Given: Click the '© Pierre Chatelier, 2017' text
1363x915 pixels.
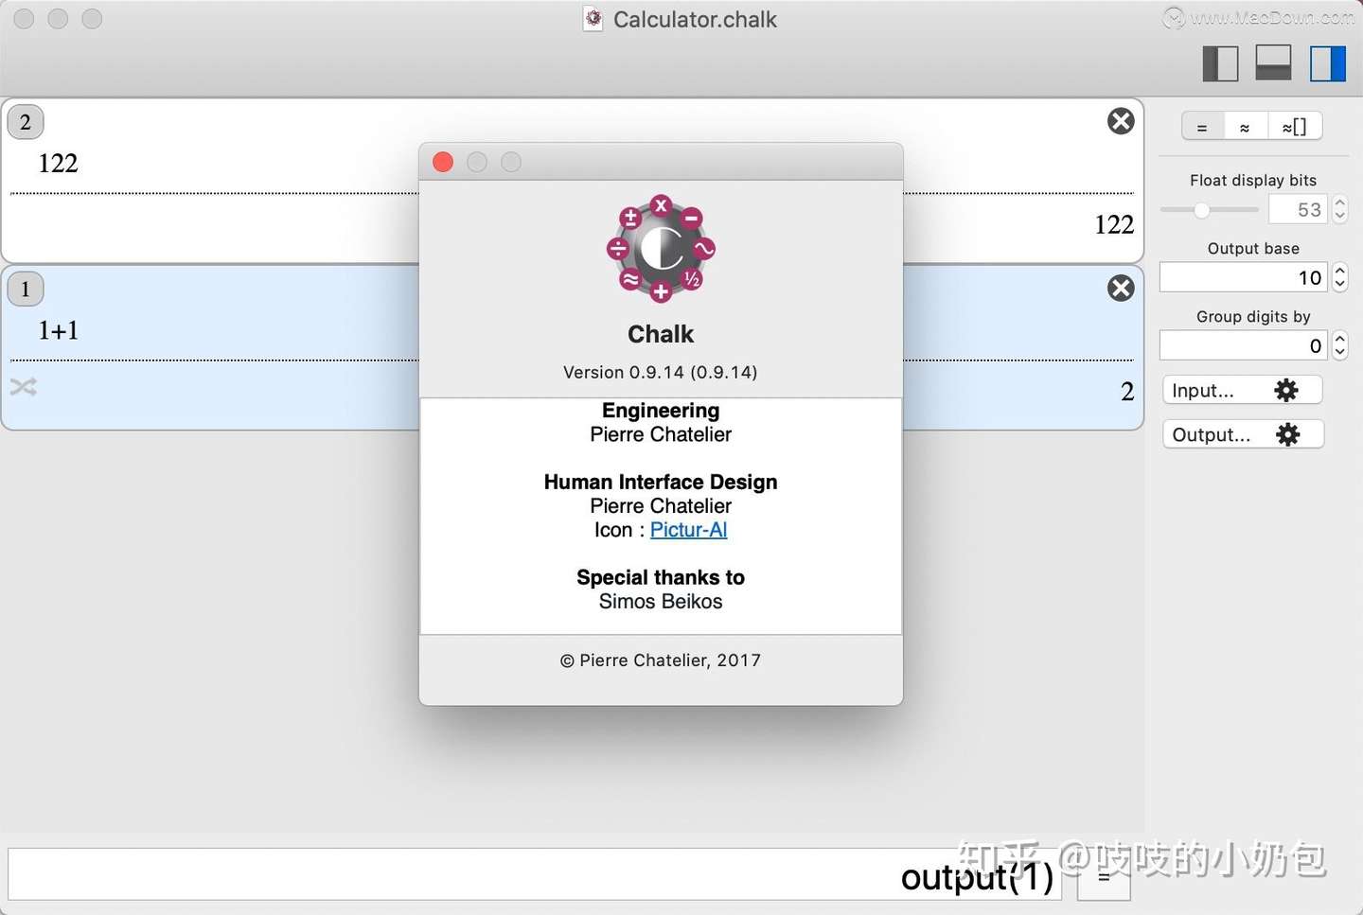Looking at the screenshot, I should coord(661,660).
